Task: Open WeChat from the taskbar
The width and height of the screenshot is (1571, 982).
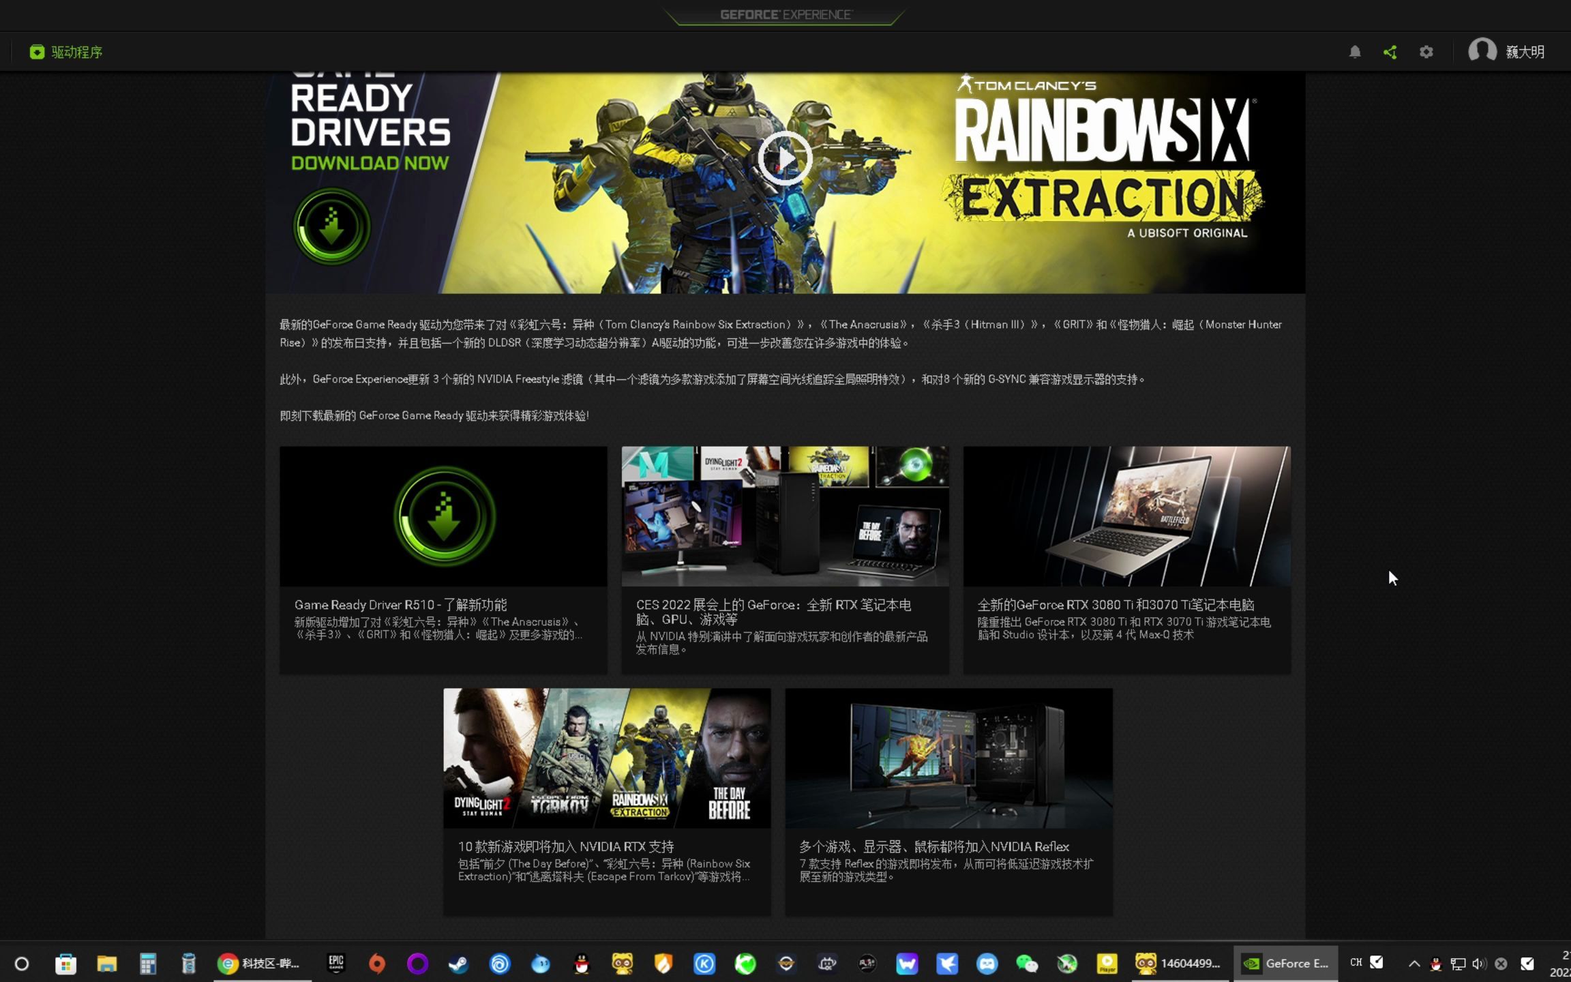Action: click(x=1026, y=964)
